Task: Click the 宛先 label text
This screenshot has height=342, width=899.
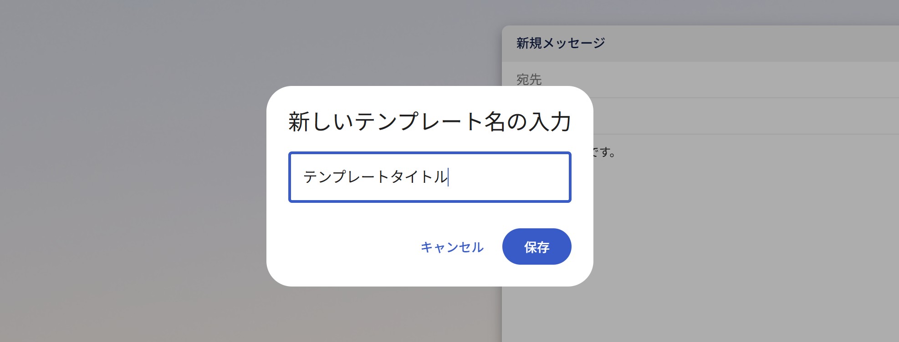Action: pos(529,80)
